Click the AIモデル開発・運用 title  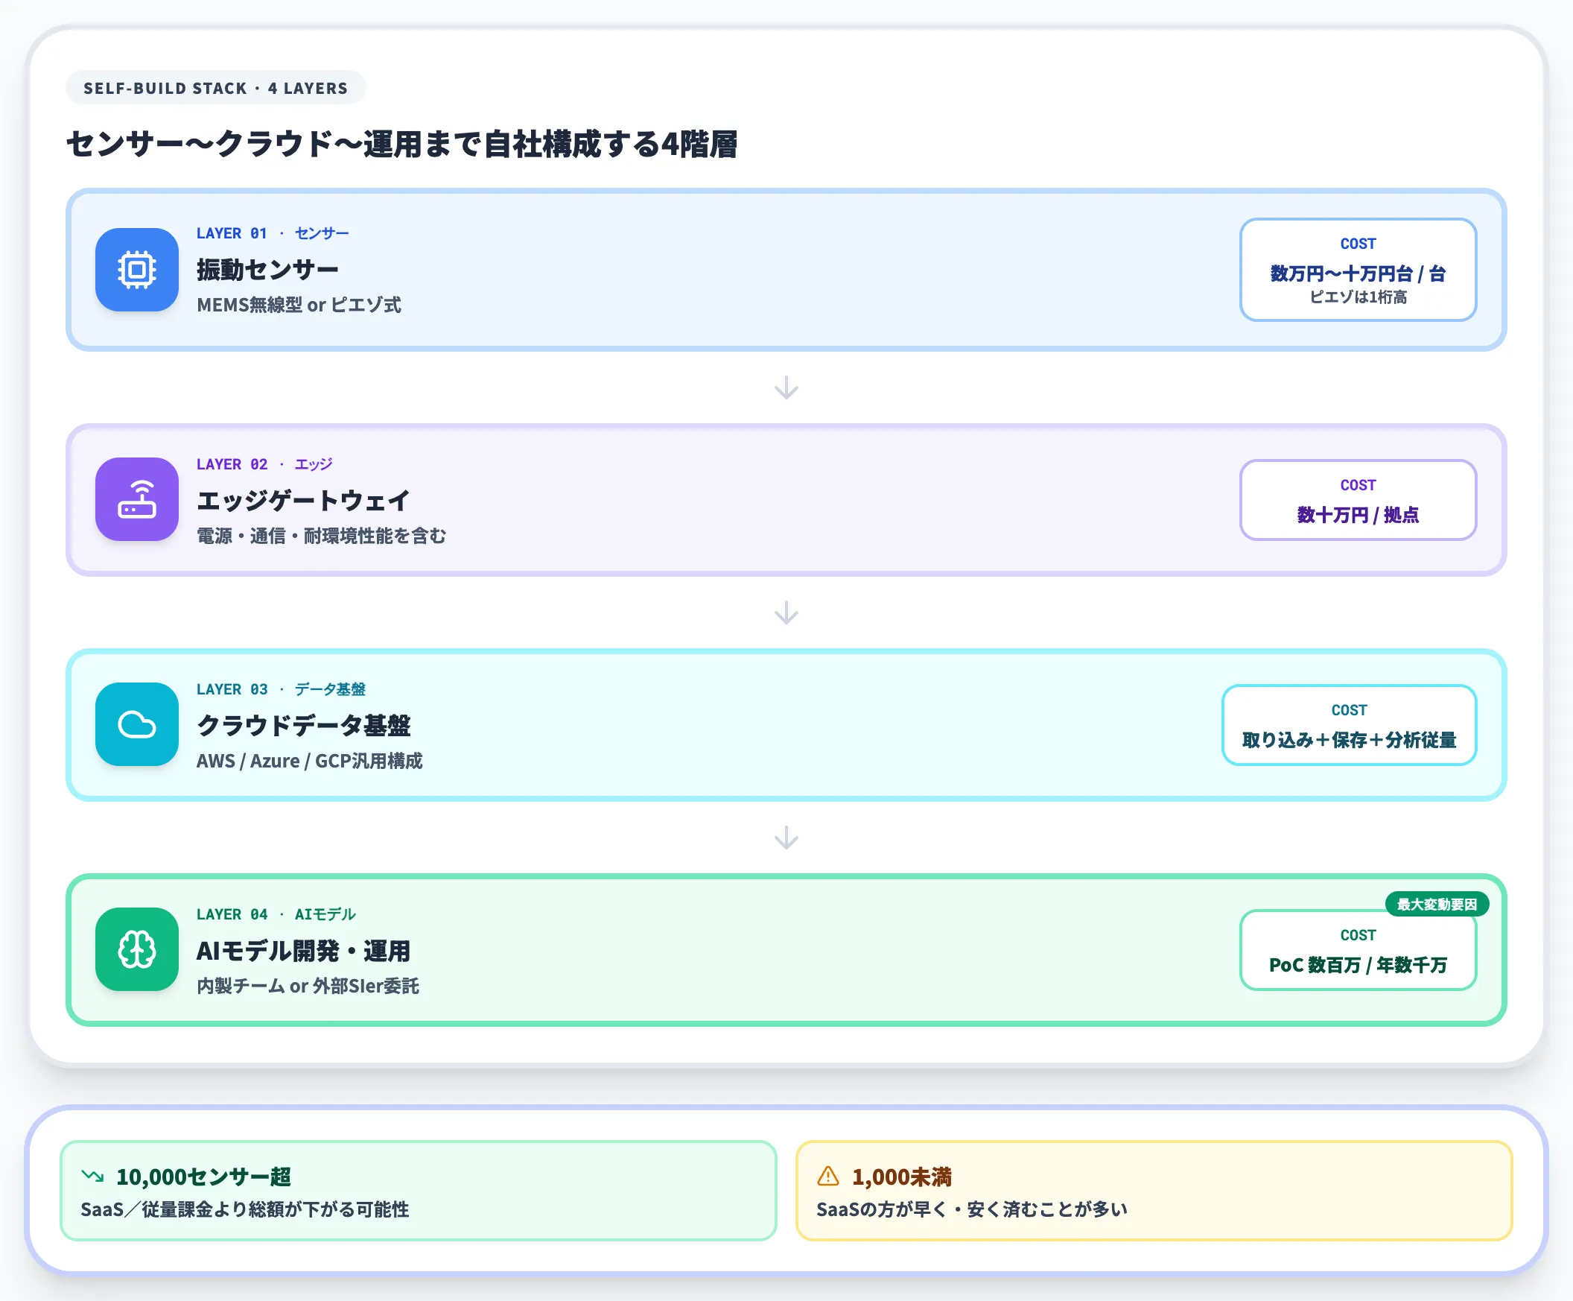pos(303,950)
